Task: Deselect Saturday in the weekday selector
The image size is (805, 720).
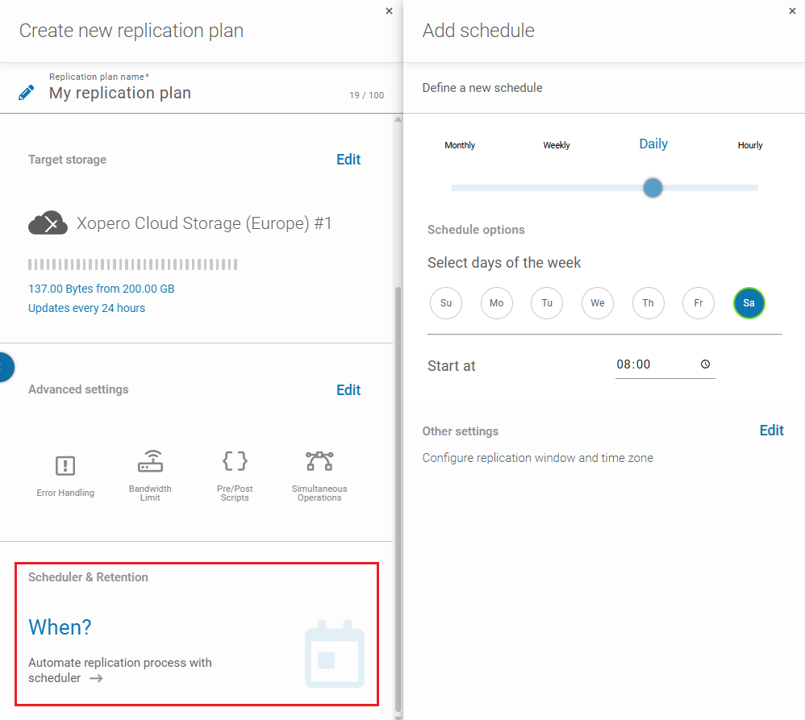Action: click(x=749, y=303)
